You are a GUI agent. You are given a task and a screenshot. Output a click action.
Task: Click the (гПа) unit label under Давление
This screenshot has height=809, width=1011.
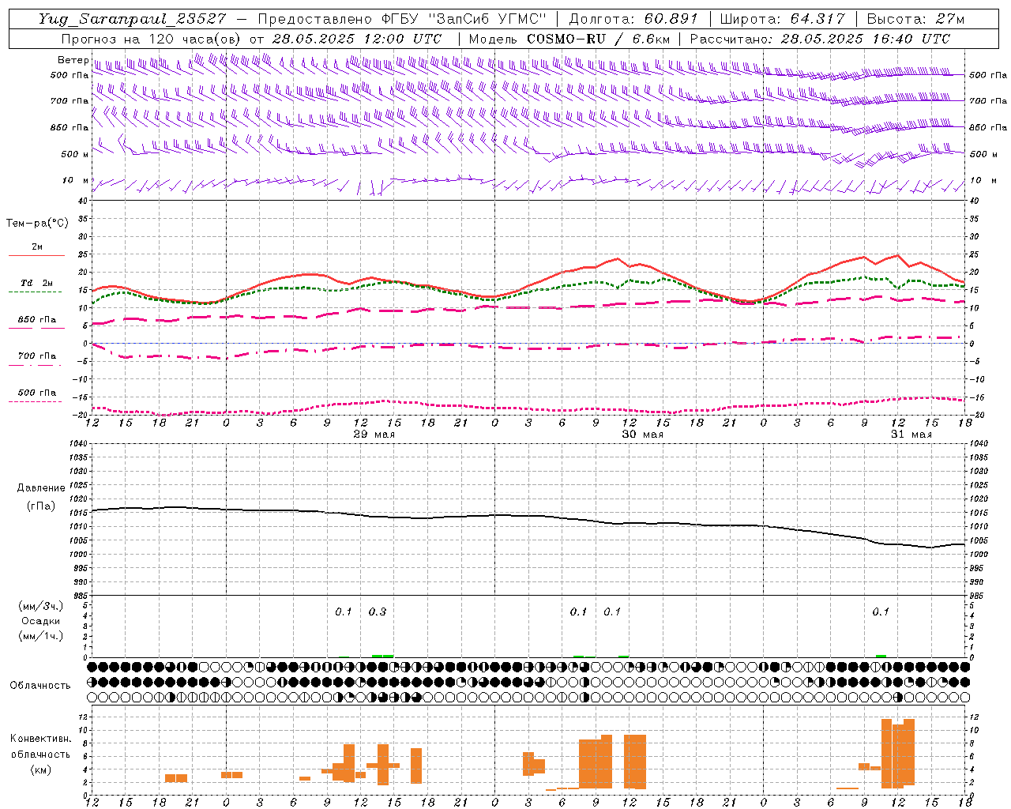click(x=41, y=506)
